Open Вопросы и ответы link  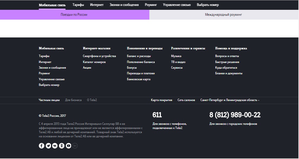(x=227, y=56)
